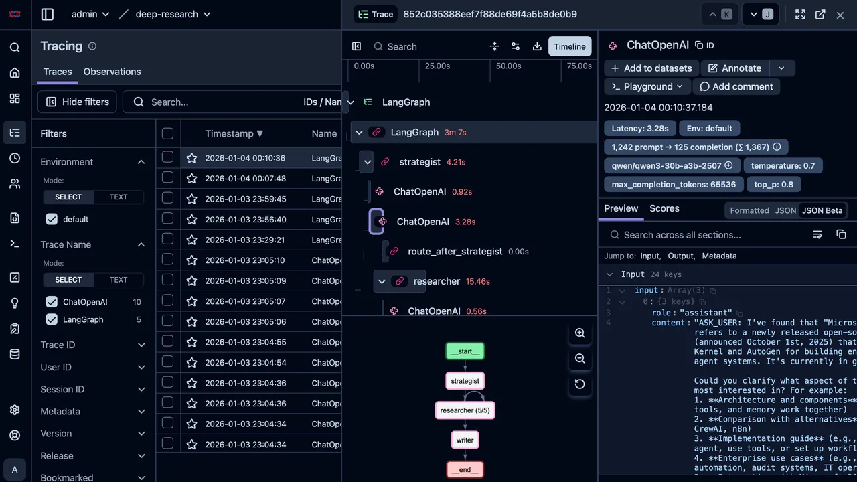
Task: Select the Traces tab
Action: 58,72
